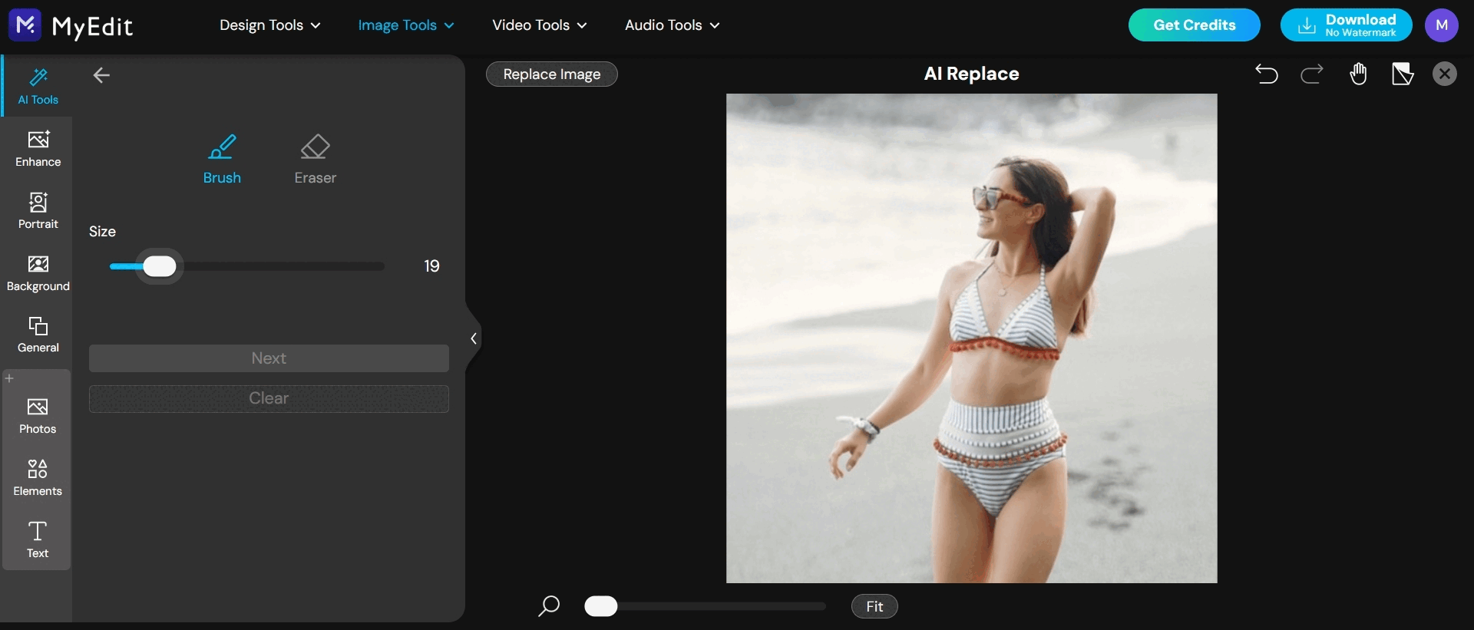The width and height of the screenshot is (1474, 630).
Task: Adjust the brush Size slider handle
Action: click(x=160, y=266)
